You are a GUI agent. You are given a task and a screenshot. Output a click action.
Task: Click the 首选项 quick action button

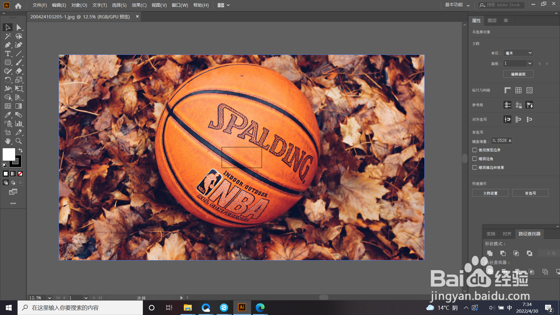pos(530,193)
